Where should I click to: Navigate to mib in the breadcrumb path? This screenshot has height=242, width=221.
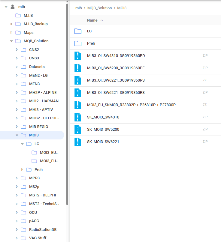click(x=78, y=8)
